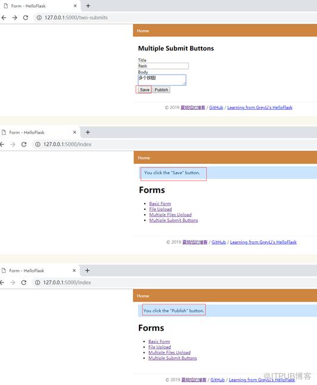Click inside the Body textarea
The image size is (317, 385).
click(162, 80)
